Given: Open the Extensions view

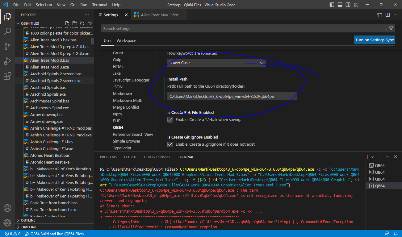Looking at the screenshot, I should [7, 76].
